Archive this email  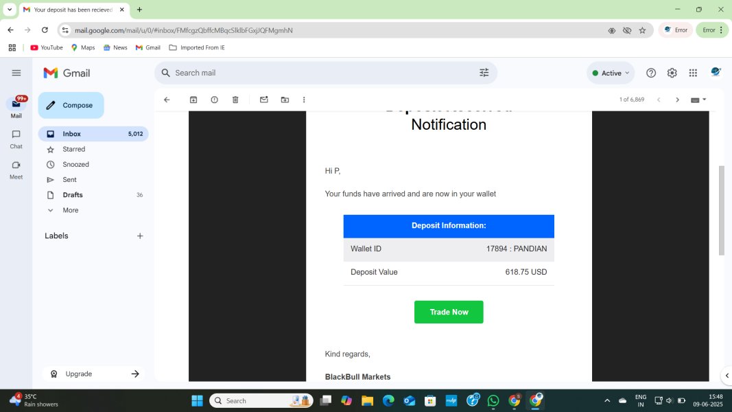(193, 100)
